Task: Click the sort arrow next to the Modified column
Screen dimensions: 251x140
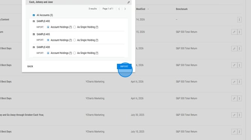Action: click(148, 9)
